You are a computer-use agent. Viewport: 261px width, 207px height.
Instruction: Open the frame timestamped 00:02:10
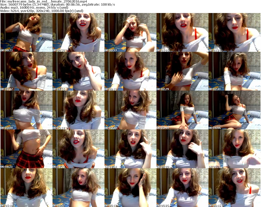click(130, 71)
